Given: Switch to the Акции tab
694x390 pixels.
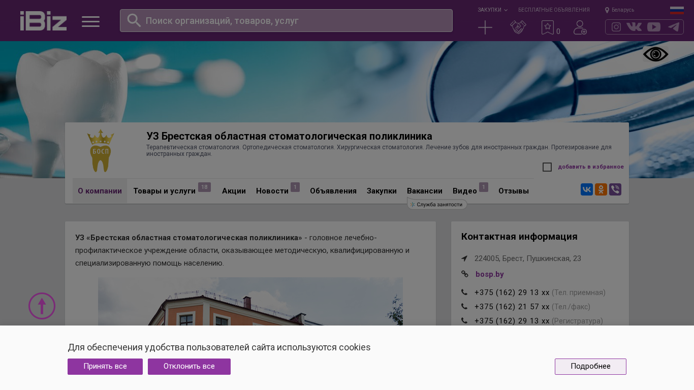Looking at the screenshot, I should point(234,191).
